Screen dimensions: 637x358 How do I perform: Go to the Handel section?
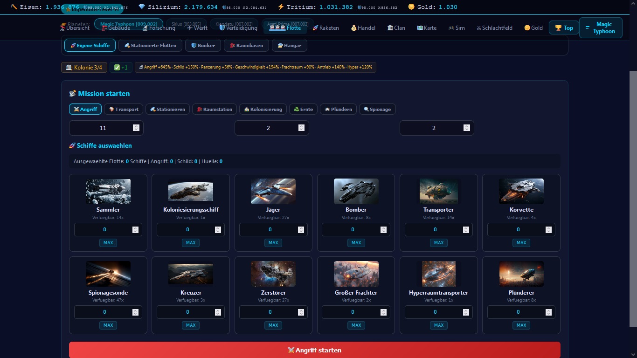pos(363,28)
